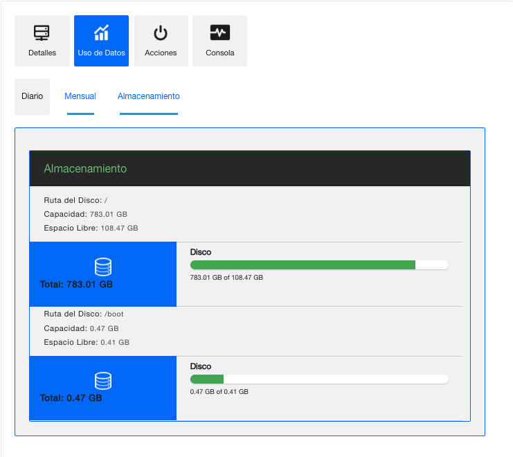
Task: Click the Ruta del Disco: /boot line
Action: pyautogui.click(x=83, y=314)
